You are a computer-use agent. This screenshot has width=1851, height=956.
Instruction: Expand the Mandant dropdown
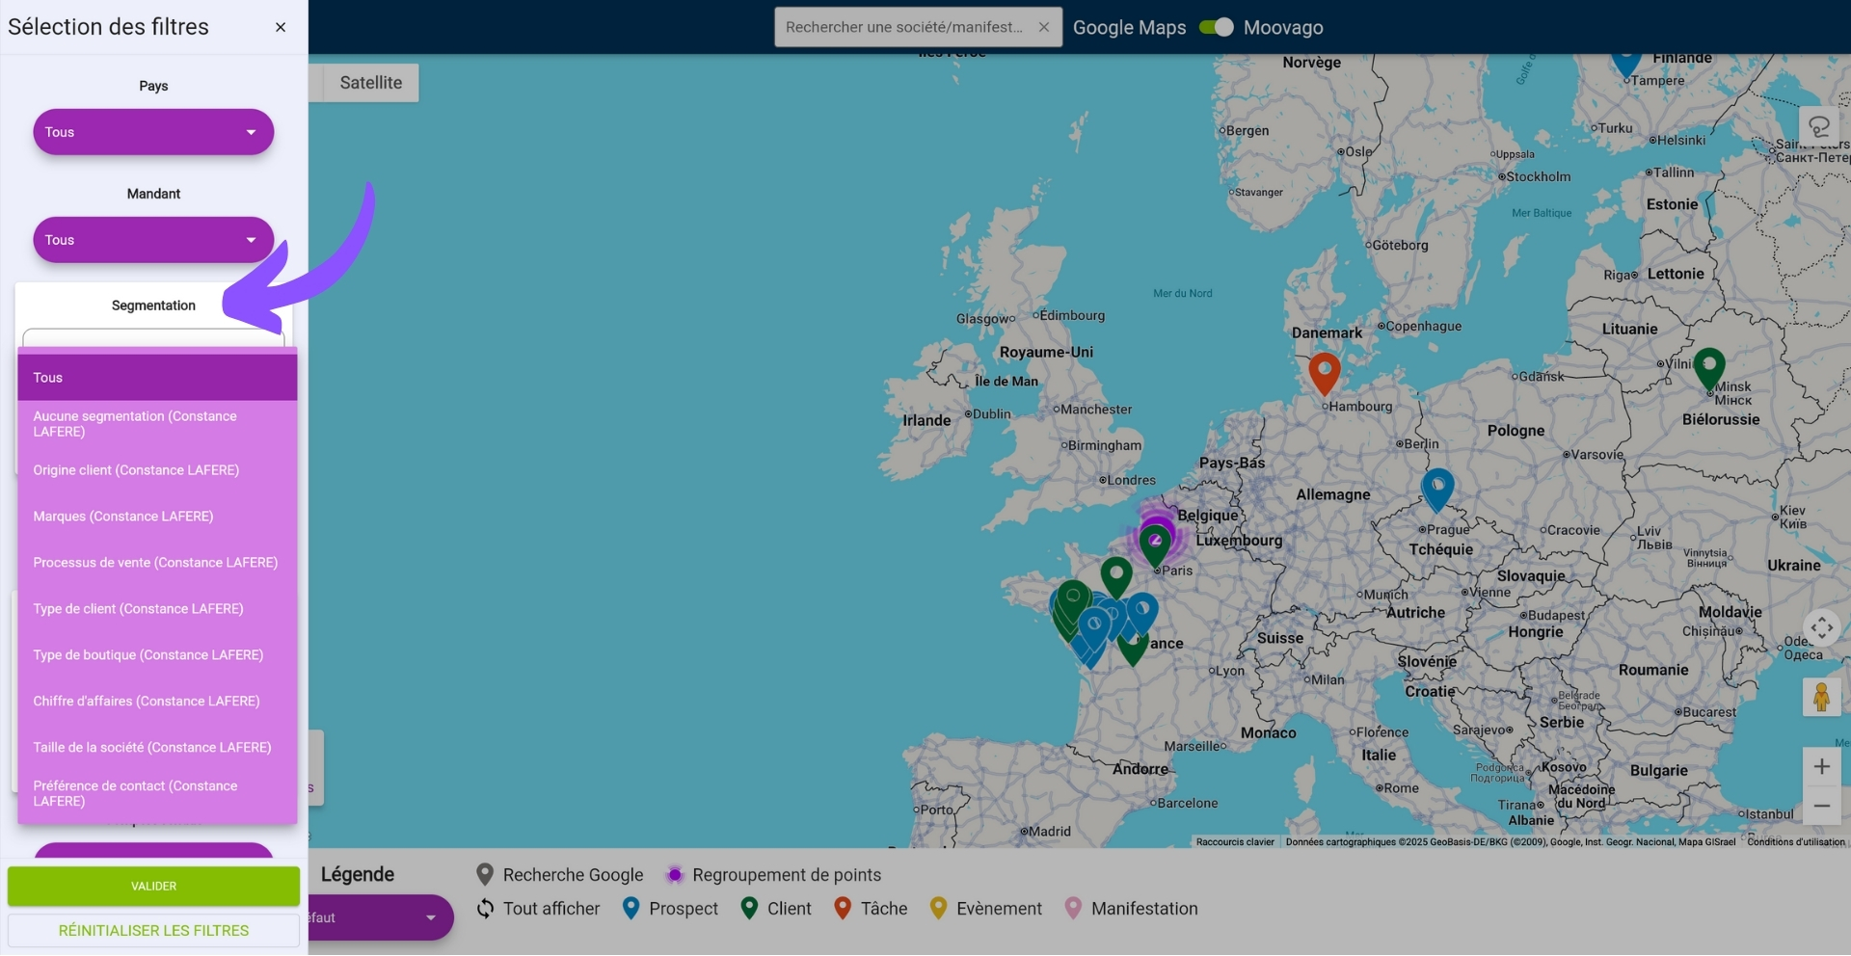(153, 240)
